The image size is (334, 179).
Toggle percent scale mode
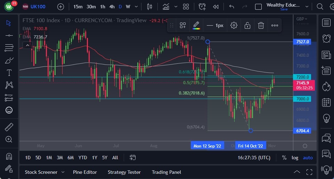(284, 158)
